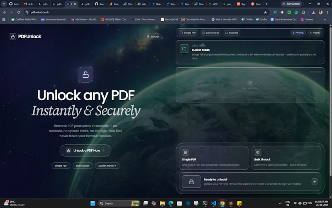Switch to the Buckets tab
332x208 pixels.
coord(232,33)
